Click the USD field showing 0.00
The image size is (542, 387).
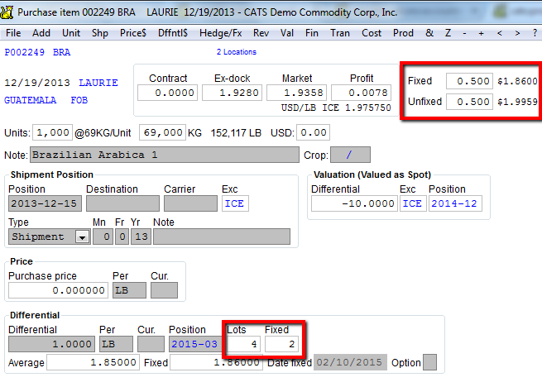tap(313, 132)
